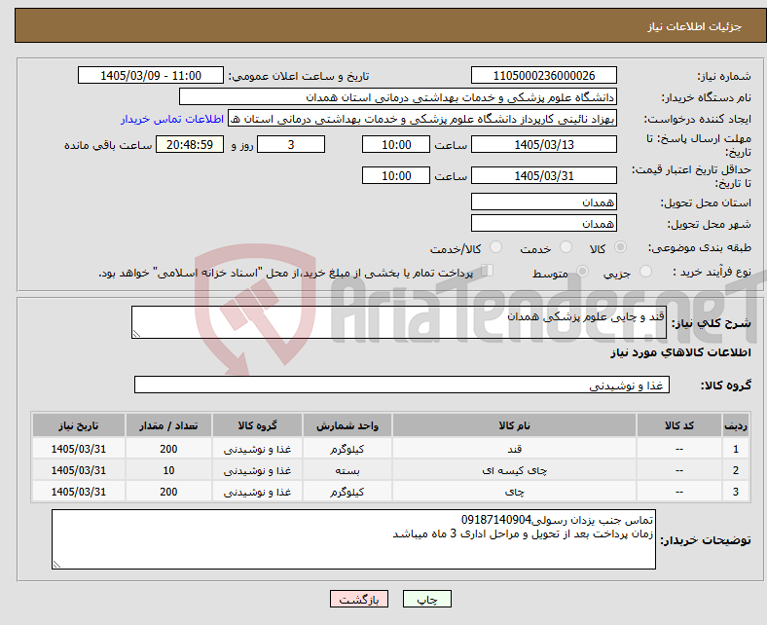Click the جزئیات اطلاعات نیاز page header
Viewport: 767px width, 625px height.
click(695, 26)
